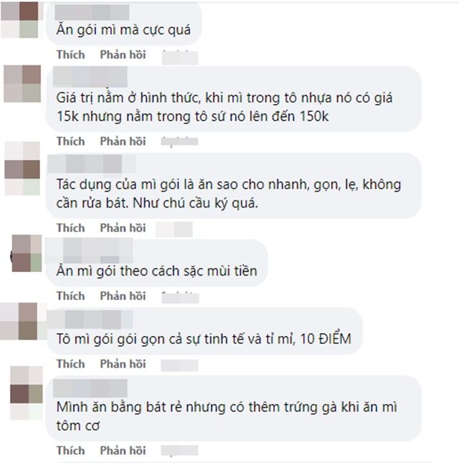Image resolution: width=459 pixels, height=463 pixels.
Task: Click Thích under 'sặc mùi tiền' comment
Action: (70, 296)
